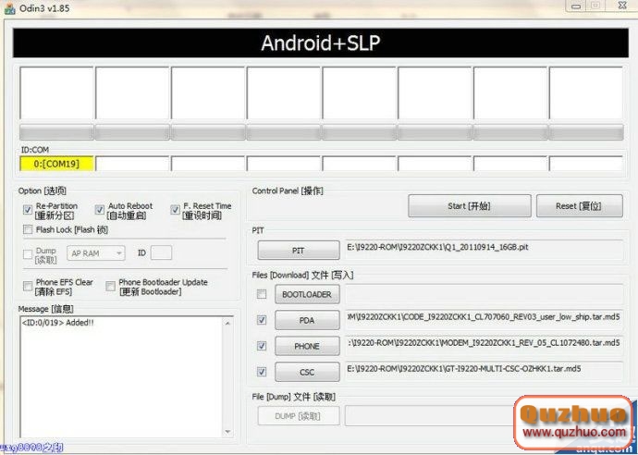Click the Odin3 app icon in title bar
This screenshot has width=638, height=455.
click(x=9, y=7)
